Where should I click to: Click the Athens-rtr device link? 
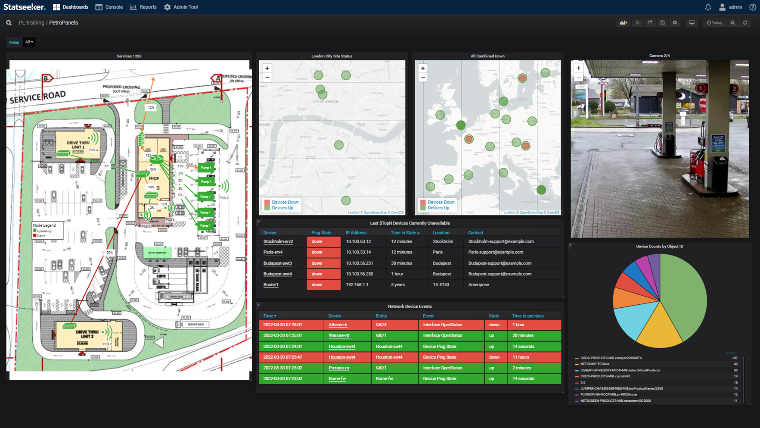click(338, 325)
